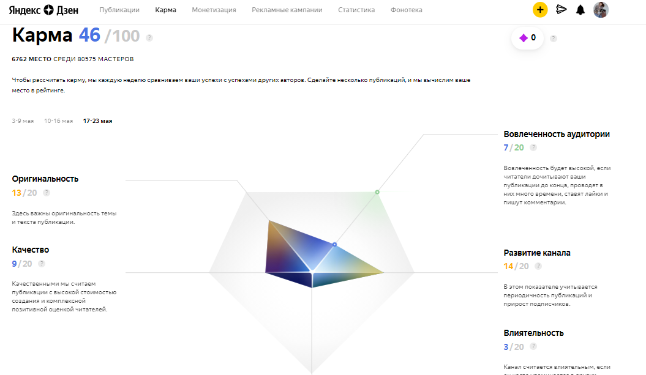The image size is (646, 375).
Task: Click the 9/20 quality score
Action: [x=22, y=264]
